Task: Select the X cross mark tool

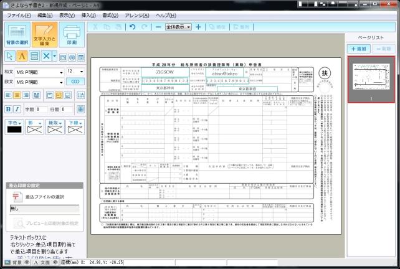Action: [x=46, y=56]
